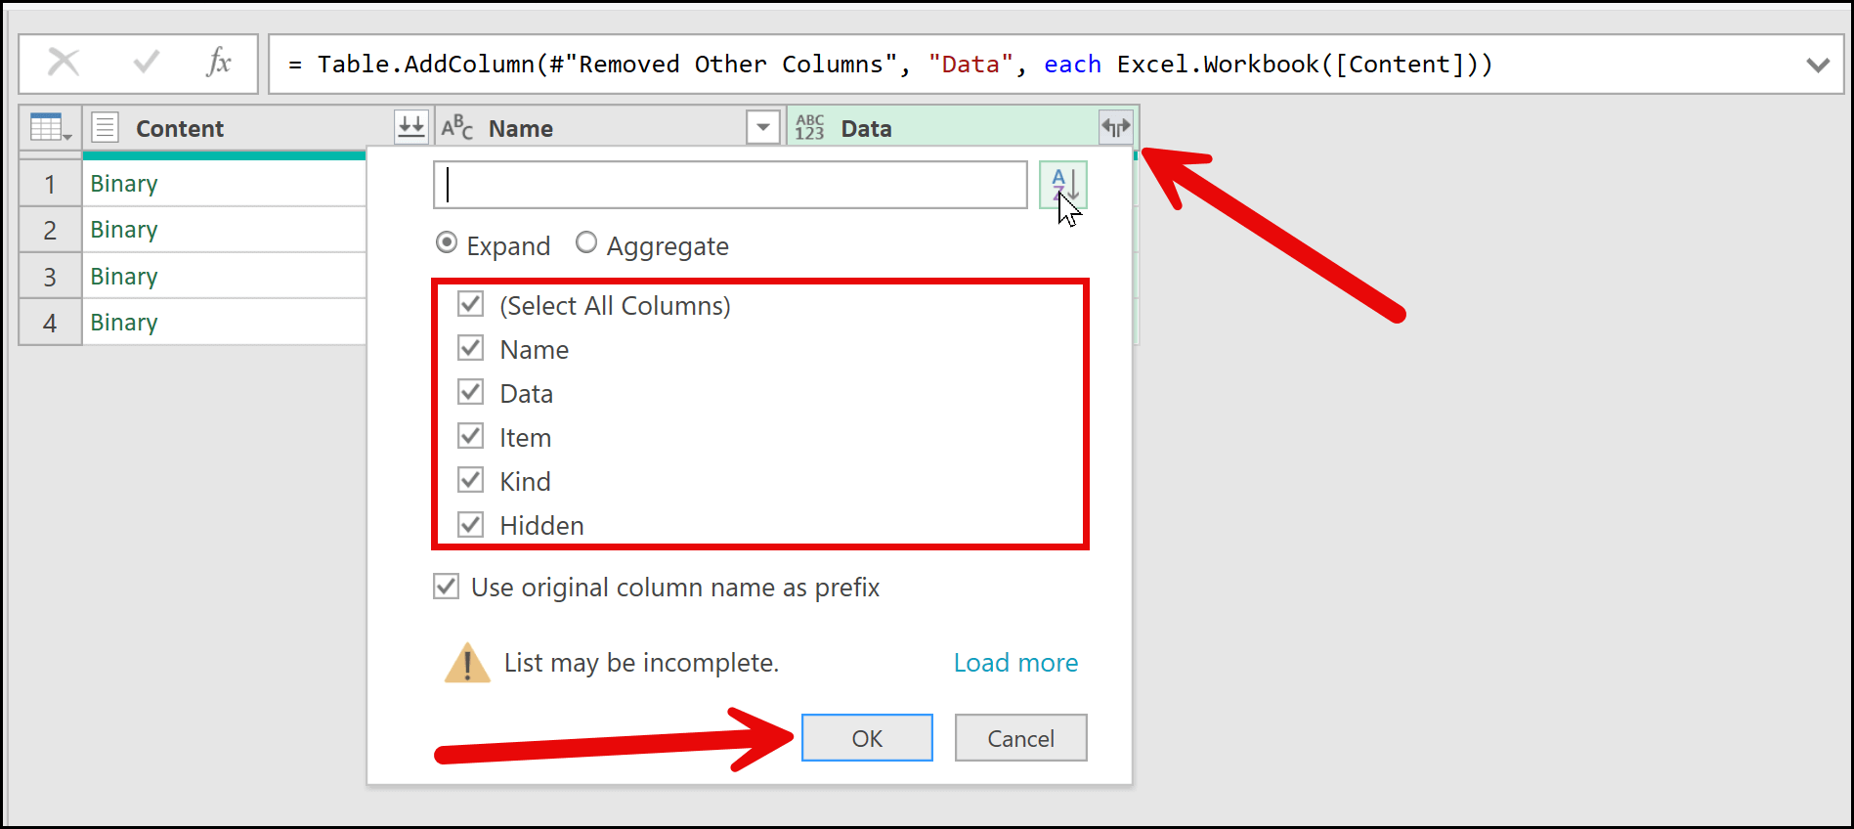This screenshot has height=829, width=1854.
Task: Select the Aggregate radio button
Action: click(586, 243)
